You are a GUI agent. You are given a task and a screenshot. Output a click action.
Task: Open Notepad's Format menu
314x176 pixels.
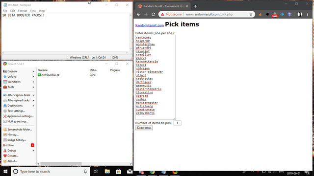point(22,11)
